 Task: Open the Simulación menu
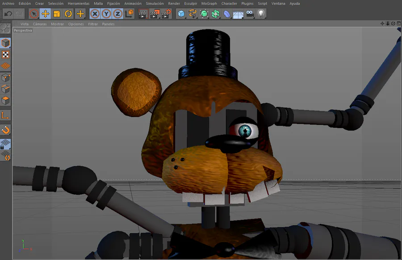[155, 4]
